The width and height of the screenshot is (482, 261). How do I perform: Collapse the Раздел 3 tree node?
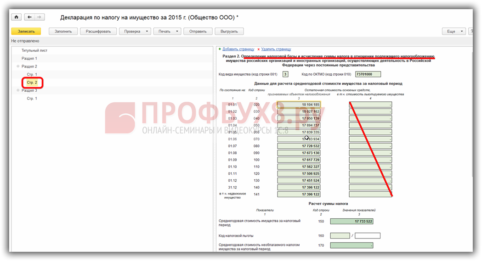tap(18, 90)
